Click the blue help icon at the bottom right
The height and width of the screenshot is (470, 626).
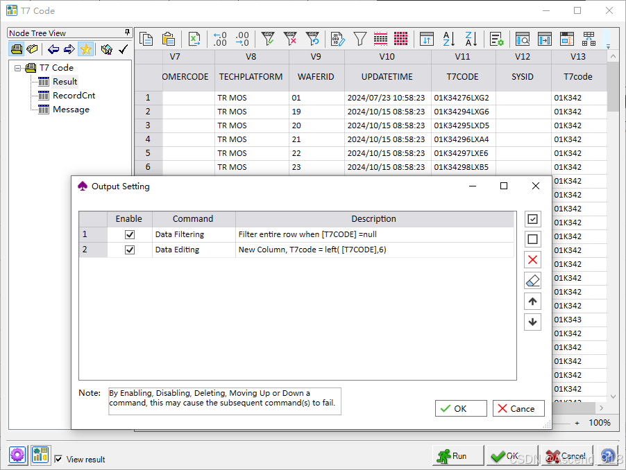click(x=608, y=455)
